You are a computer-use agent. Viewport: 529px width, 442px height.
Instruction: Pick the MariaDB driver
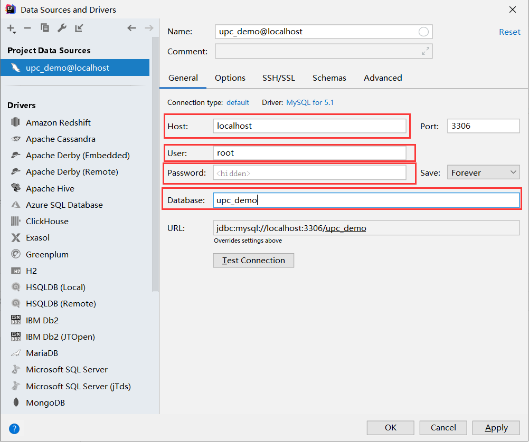[42, 353]
